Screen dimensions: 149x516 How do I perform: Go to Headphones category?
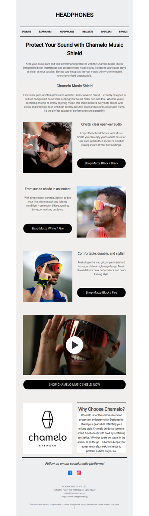(x=67, y=32)
